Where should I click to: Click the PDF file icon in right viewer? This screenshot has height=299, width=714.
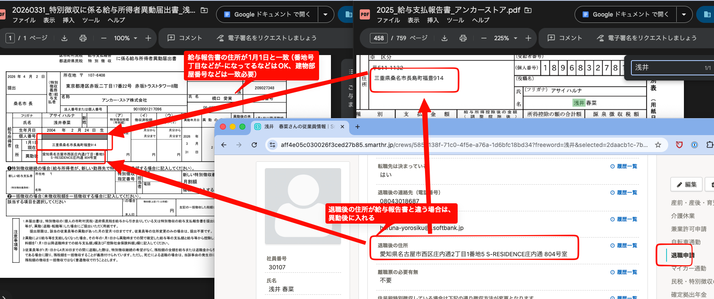coord(365,14)
